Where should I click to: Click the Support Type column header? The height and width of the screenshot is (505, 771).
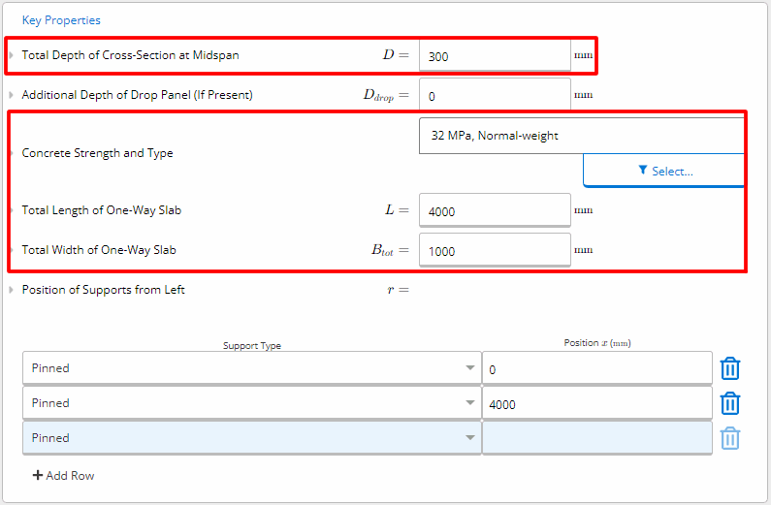coord(252,345)
